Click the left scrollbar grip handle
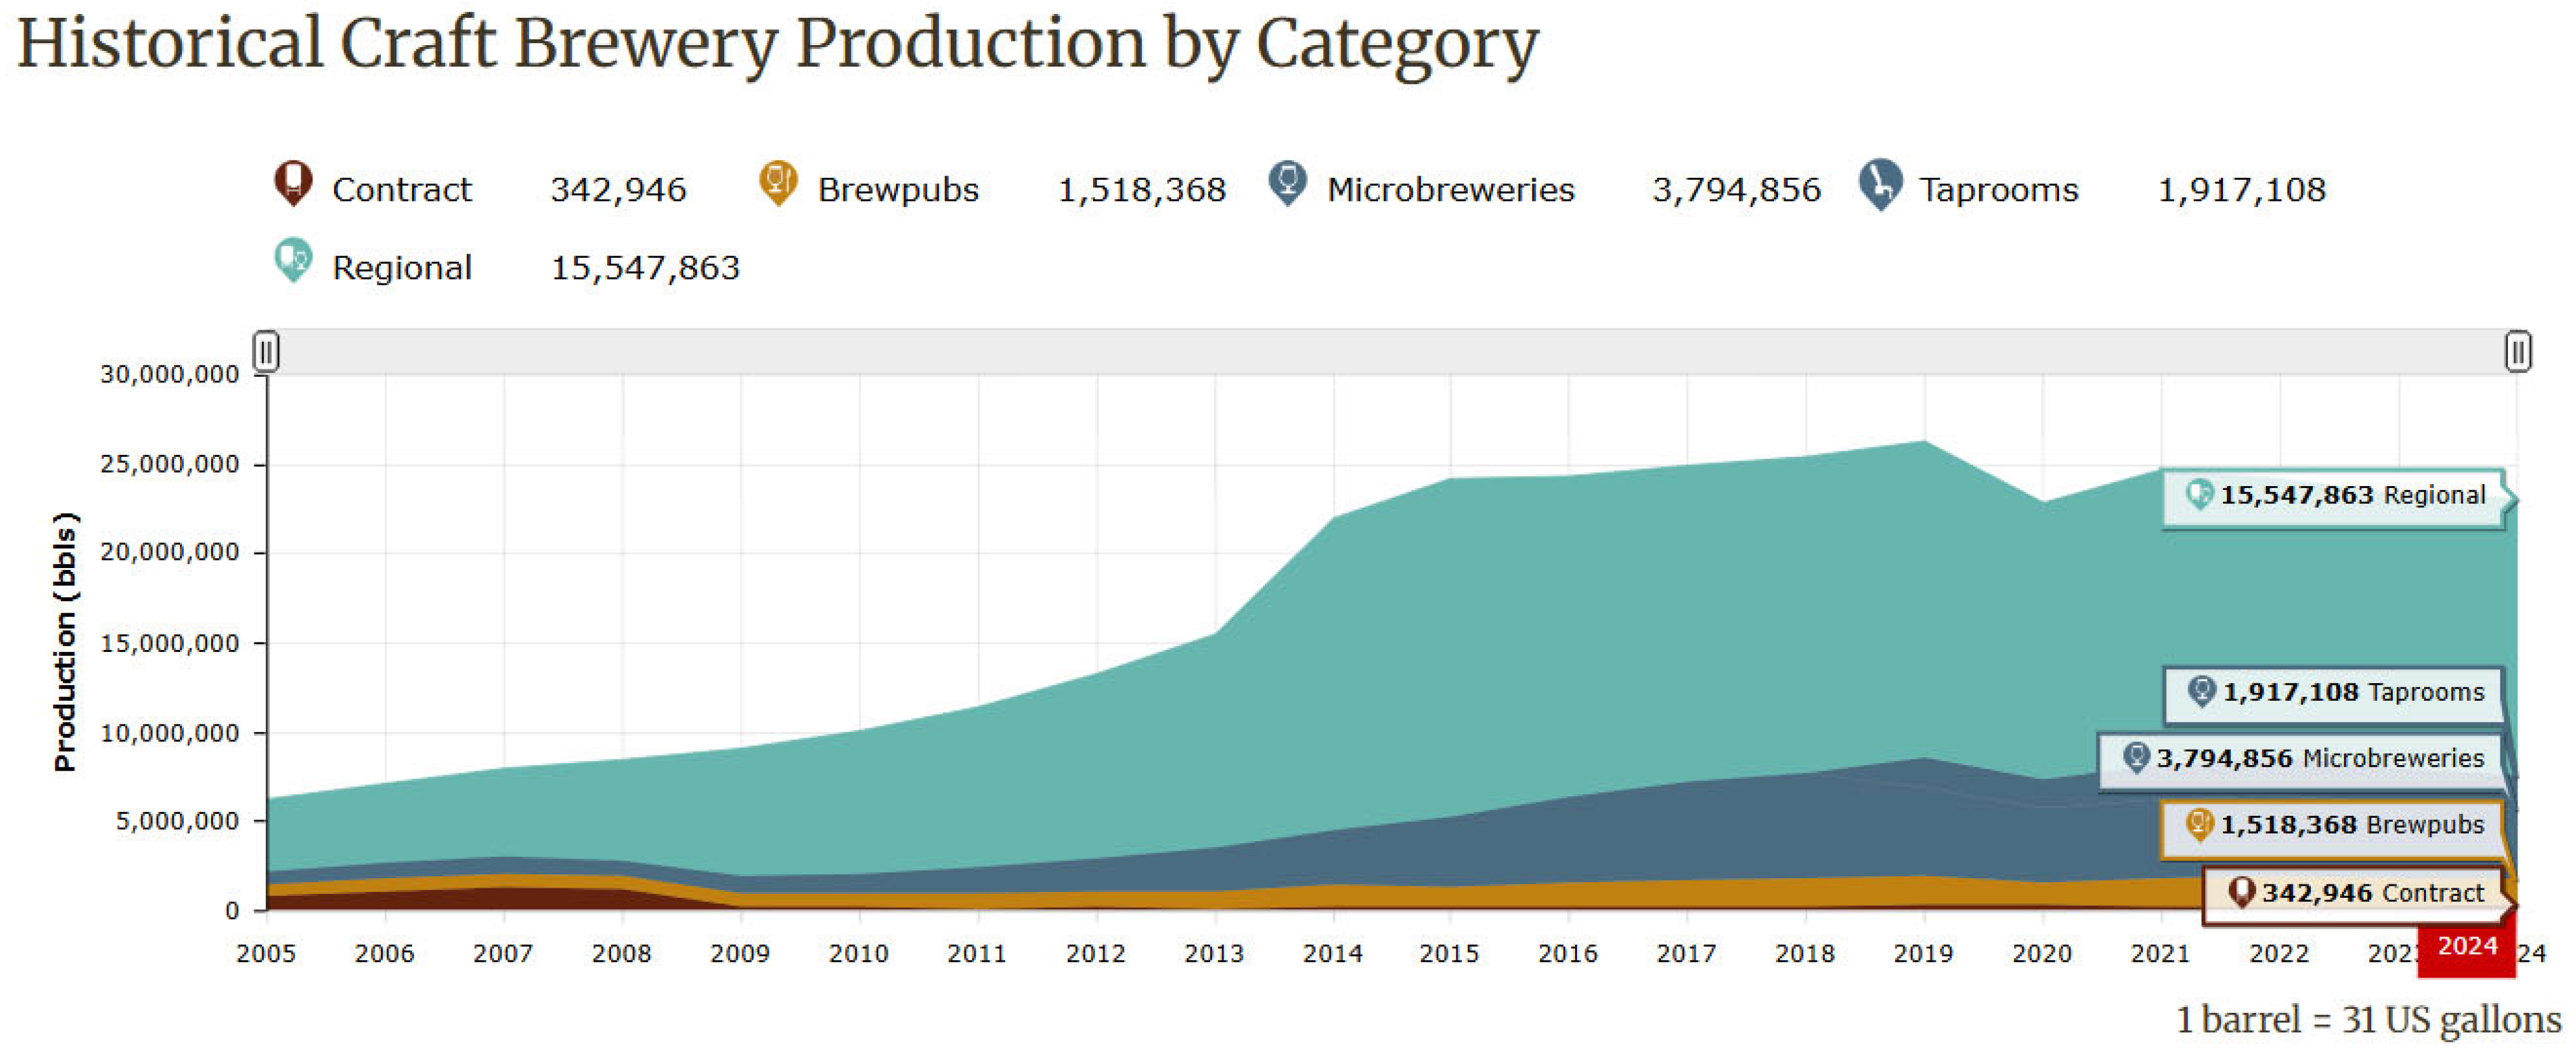 [x=266, y=351]
